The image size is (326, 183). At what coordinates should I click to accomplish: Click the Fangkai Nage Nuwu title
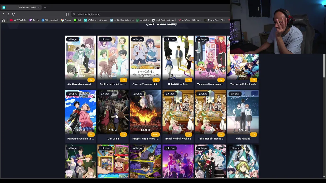(x=145, y=139)
